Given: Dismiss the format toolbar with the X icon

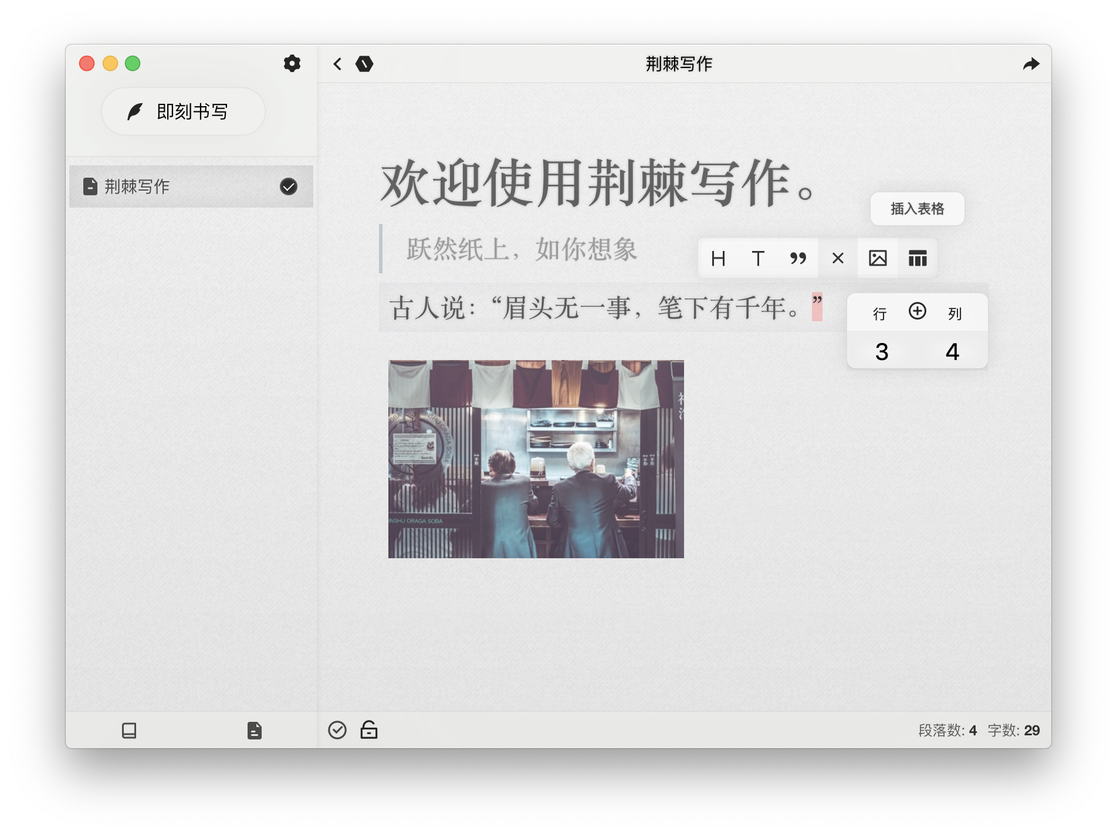Looking at the screenshot, I should pos(838,259).
